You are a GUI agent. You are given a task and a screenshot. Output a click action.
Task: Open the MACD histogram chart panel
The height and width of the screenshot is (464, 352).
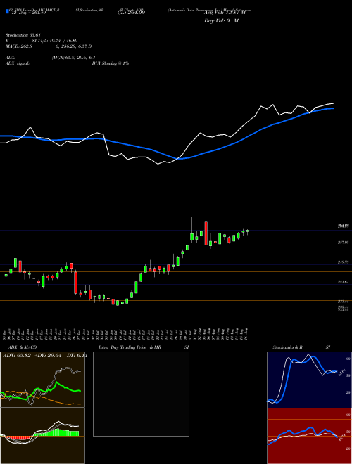(x=42, y=436)
